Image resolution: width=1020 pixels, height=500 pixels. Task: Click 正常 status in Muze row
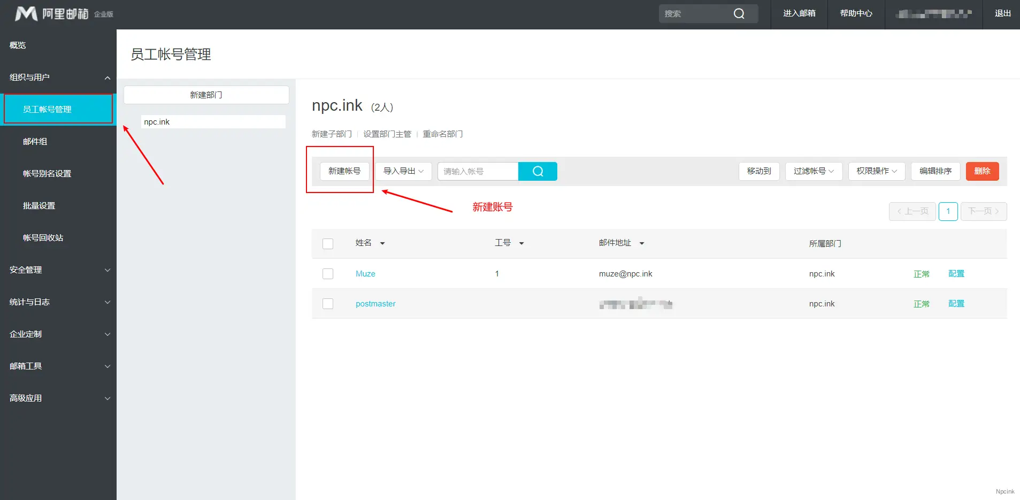(x=921, y=274)
